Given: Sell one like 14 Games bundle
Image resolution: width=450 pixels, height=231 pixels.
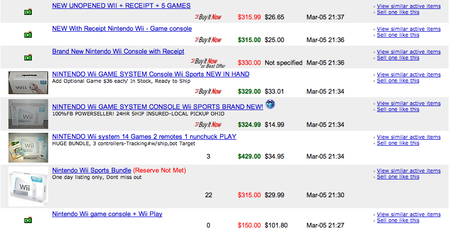Looking at the screenshot, I should pyautogui.click(x=398, y=143).
